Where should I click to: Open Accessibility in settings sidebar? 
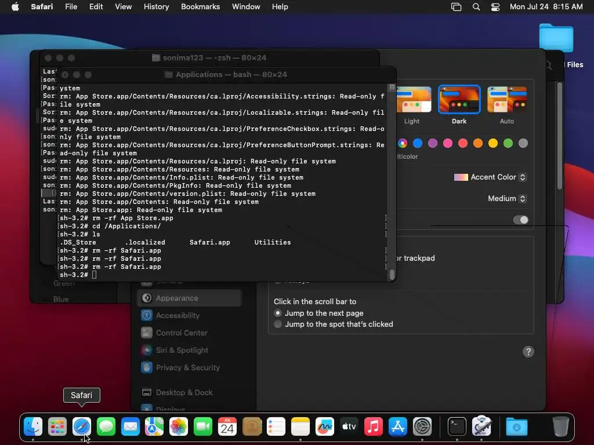point(190,316)
